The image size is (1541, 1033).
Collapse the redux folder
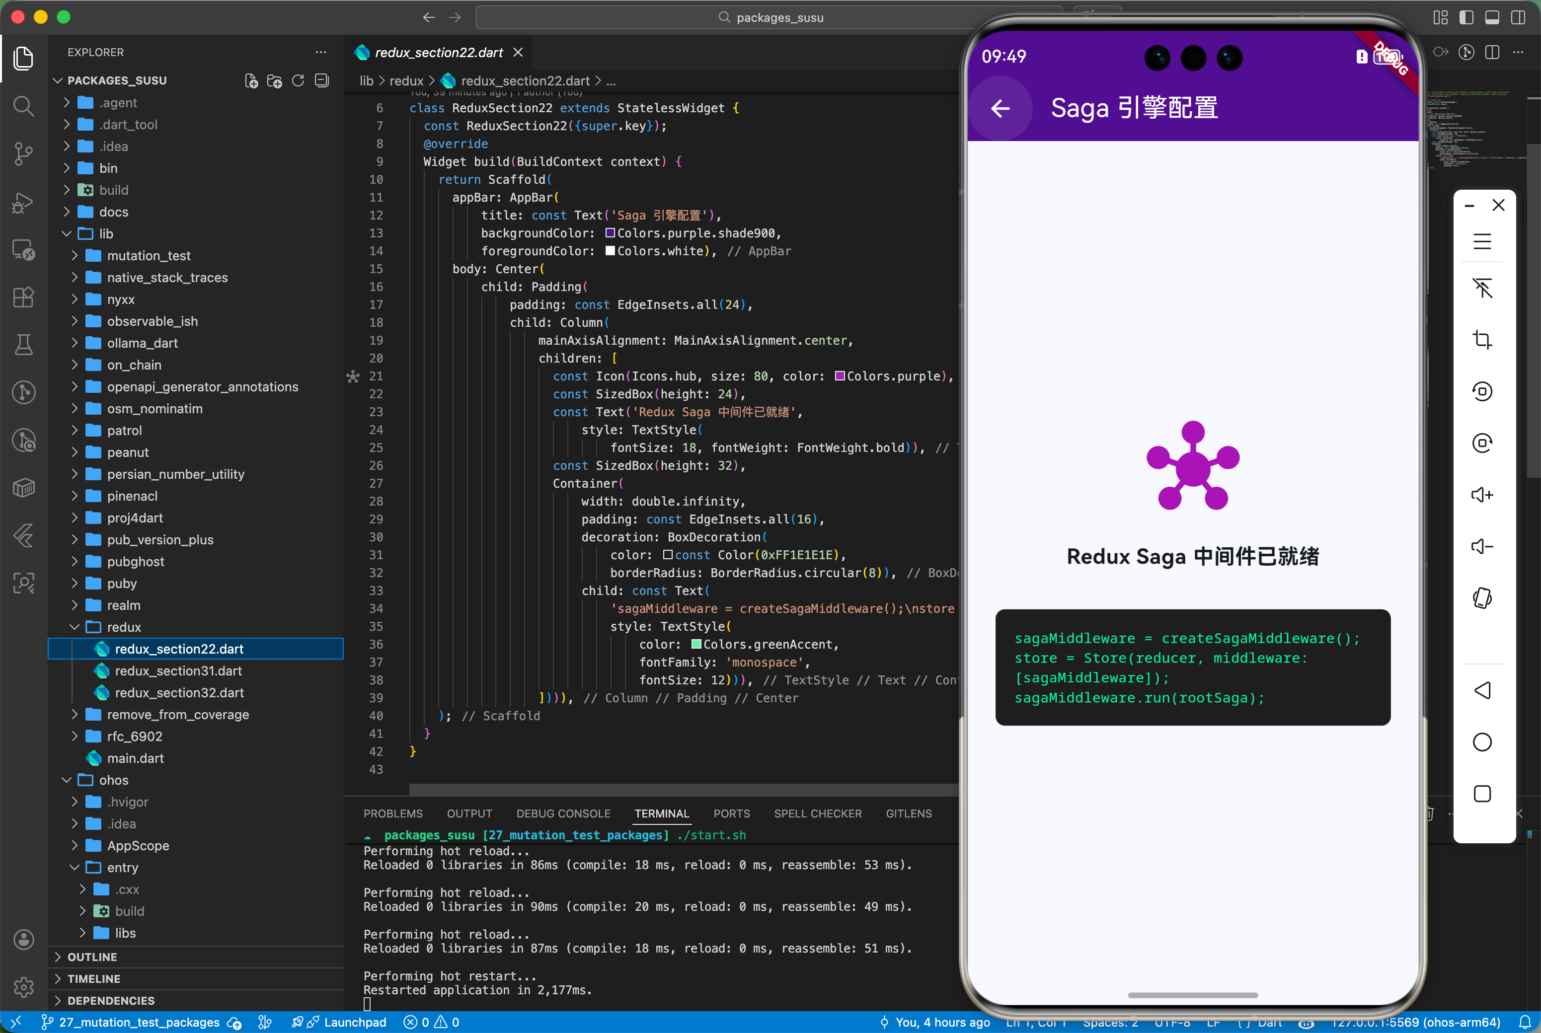[x=123, y=627]
